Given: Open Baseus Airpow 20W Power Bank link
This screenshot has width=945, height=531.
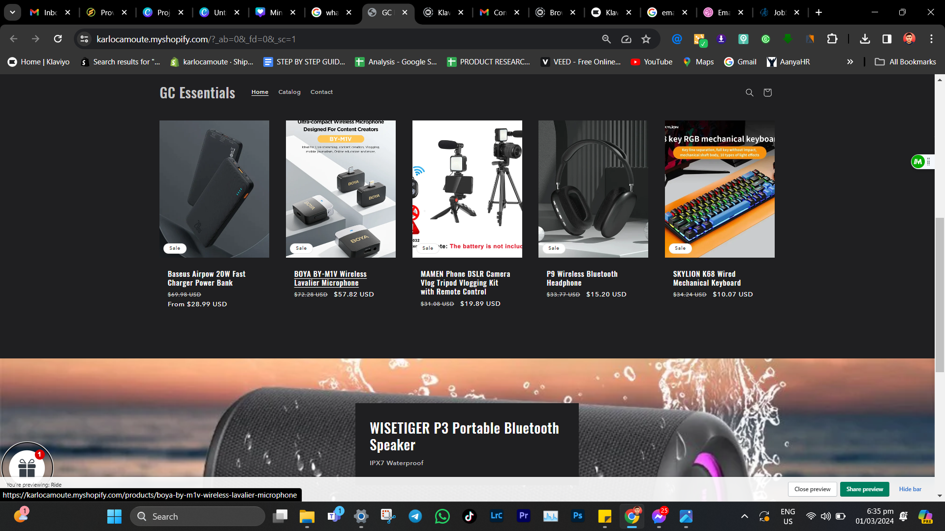Looking at the screenshot, I should pos(206,278).
